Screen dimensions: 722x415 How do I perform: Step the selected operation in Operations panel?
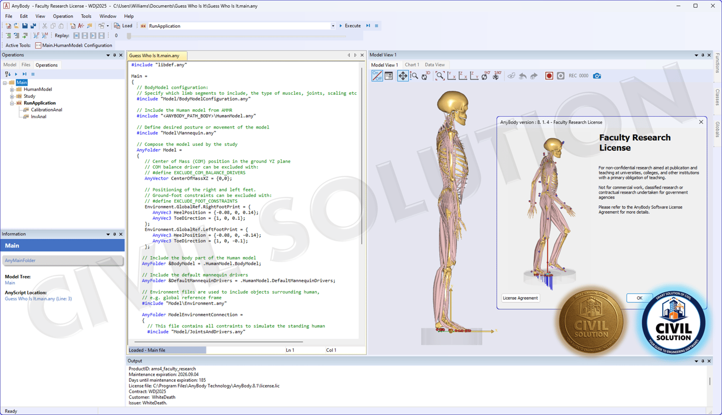point(25,74)
